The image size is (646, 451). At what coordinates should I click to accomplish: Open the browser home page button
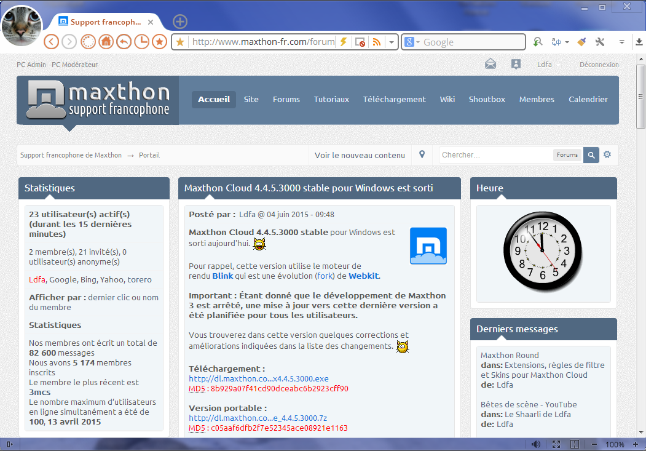(106, 42)
